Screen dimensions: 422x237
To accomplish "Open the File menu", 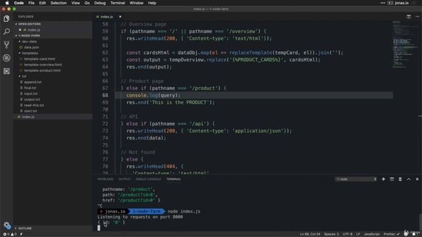I will pyautogui.click(x=32, y=3).
